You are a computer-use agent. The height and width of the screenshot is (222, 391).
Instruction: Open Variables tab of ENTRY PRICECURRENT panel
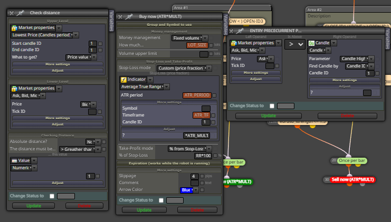point(387,38)
